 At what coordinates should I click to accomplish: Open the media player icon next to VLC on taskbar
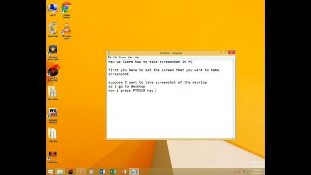click(x=91, y=172)
